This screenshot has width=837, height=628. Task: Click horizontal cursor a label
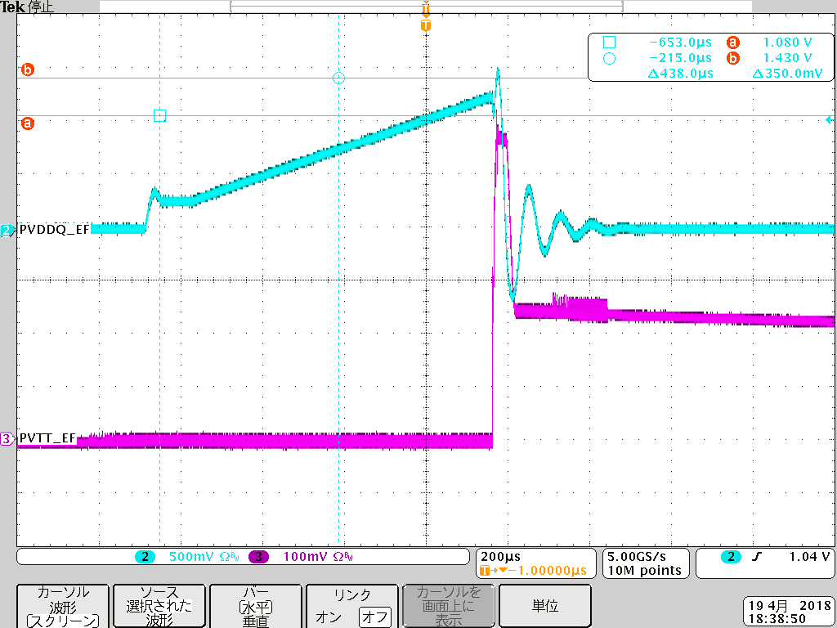point(27,123)
